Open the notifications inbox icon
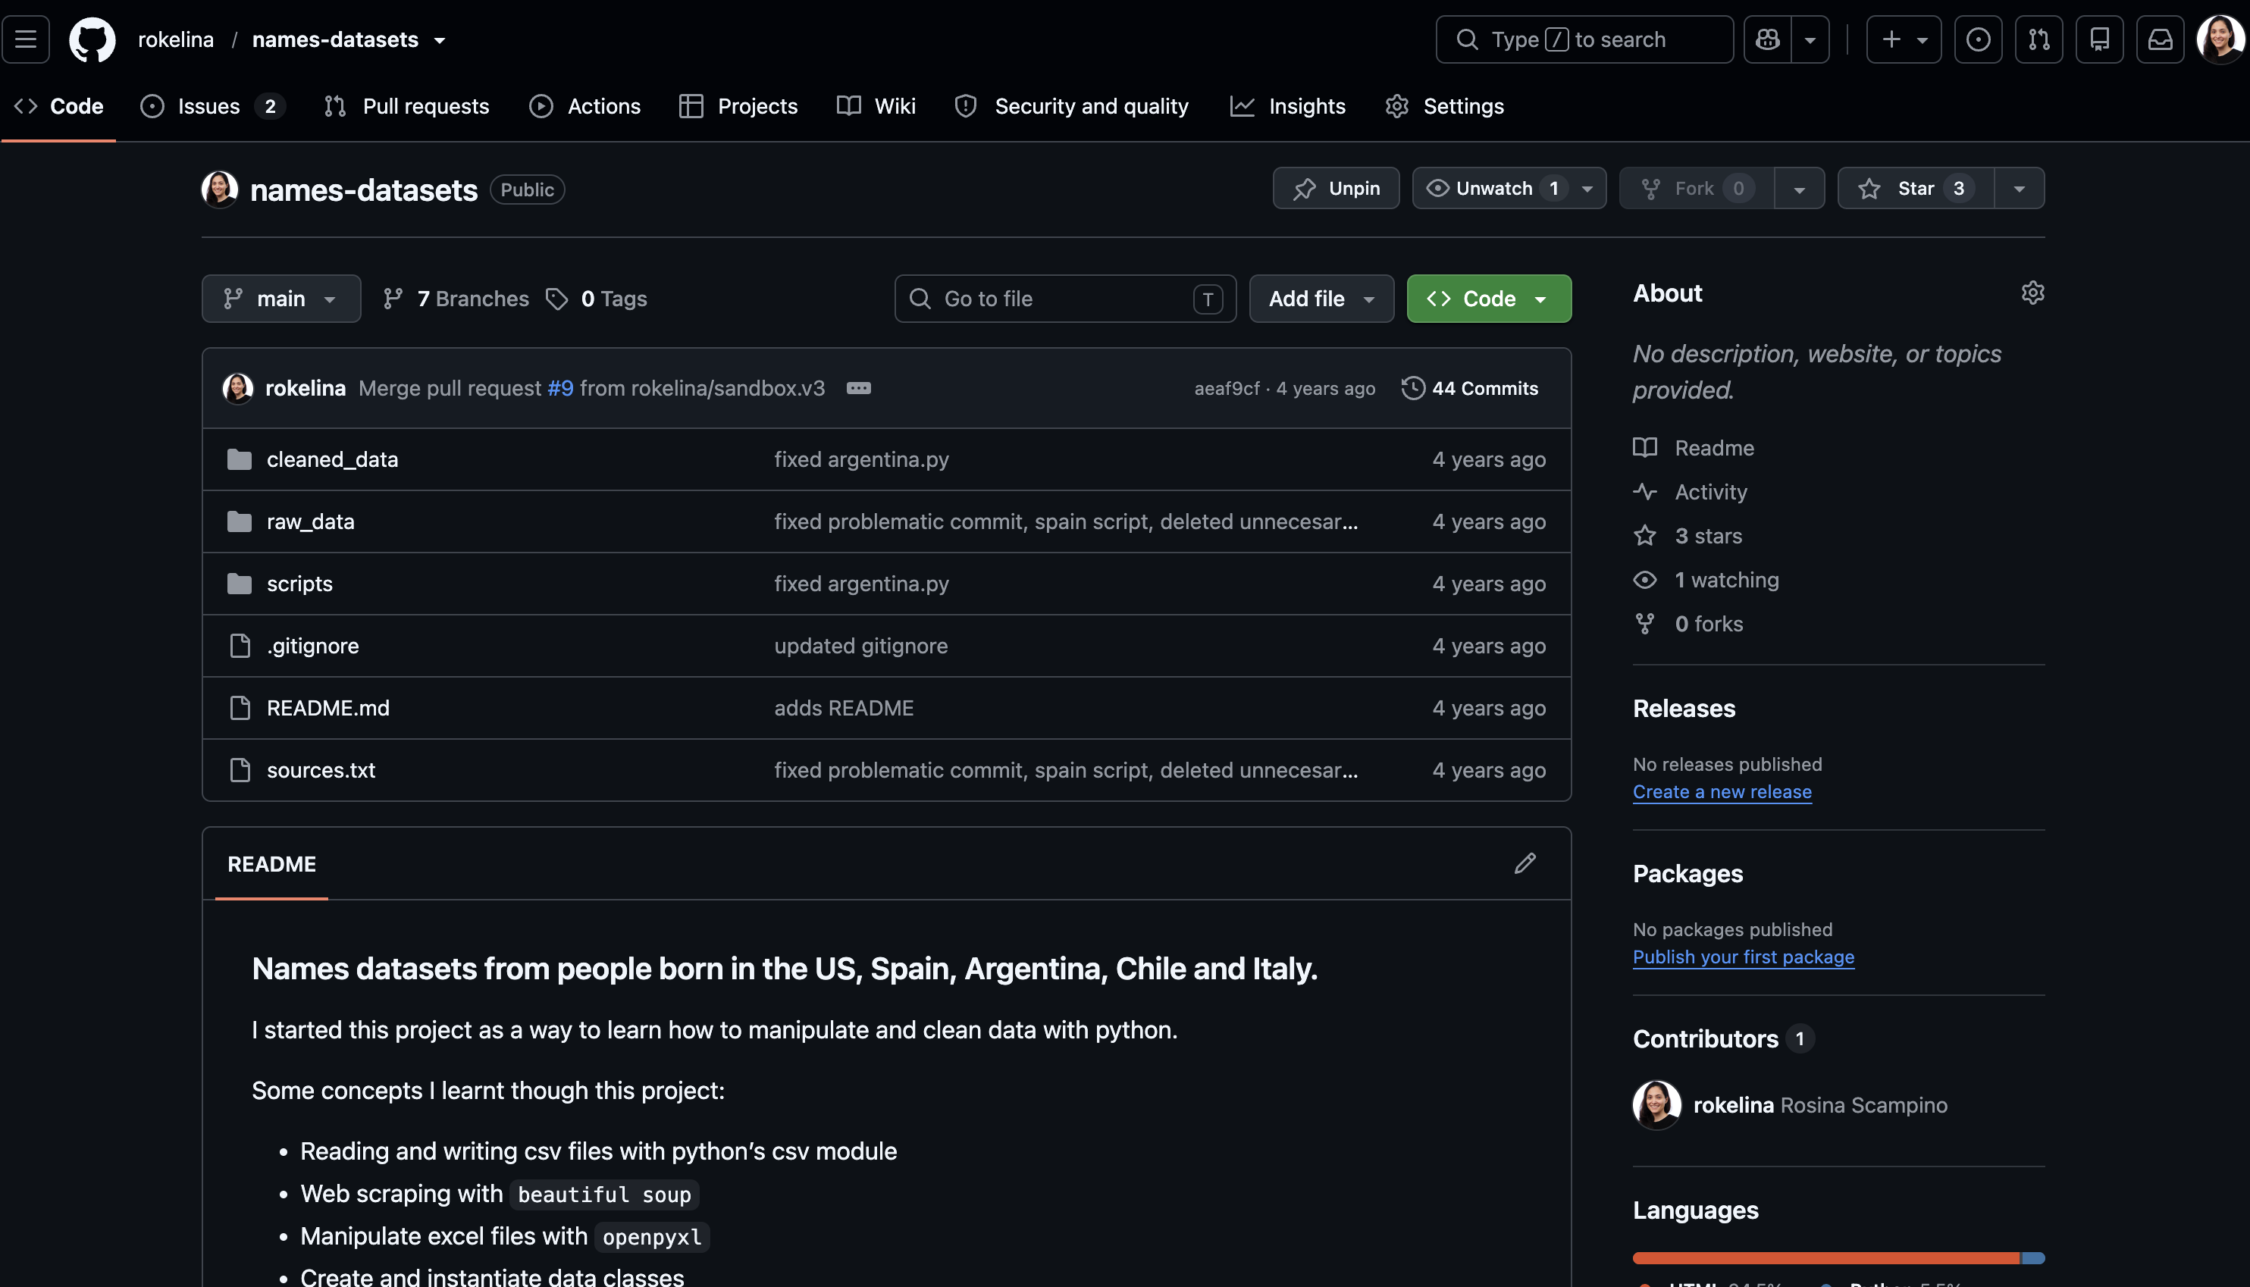The height and width of the screenshot is (1287, 2250). pos(2160,39)
